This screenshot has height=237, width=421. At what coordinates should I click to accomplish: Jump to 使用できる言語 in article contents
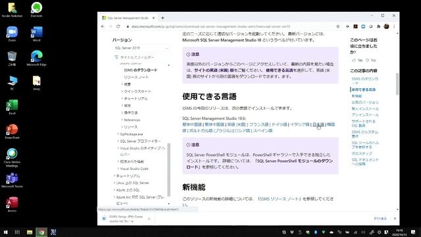(x=364, y=90)
